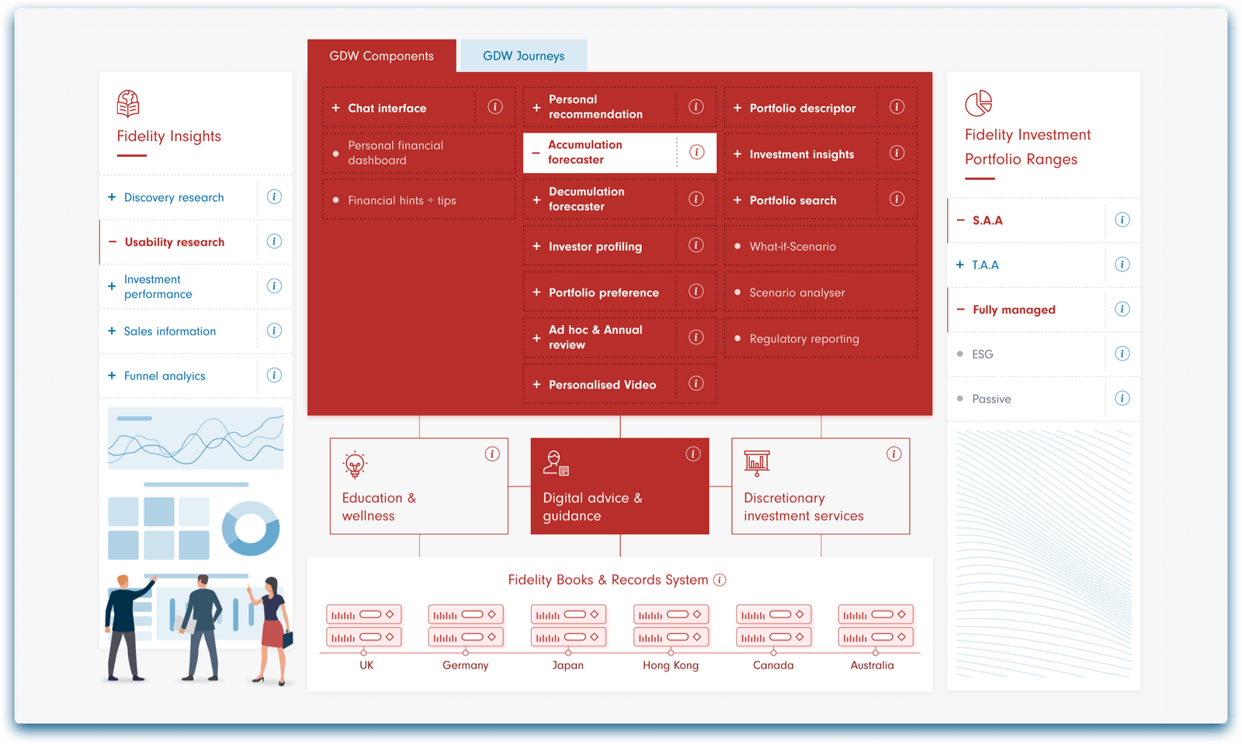Screen dimensions: 1242x744
Task: Click the info icon on Chat interface
Action: click(x=495, y=107)
